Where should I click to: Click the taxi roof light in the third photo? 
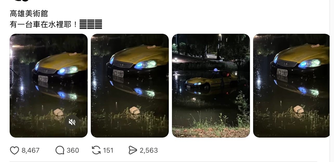215,70
